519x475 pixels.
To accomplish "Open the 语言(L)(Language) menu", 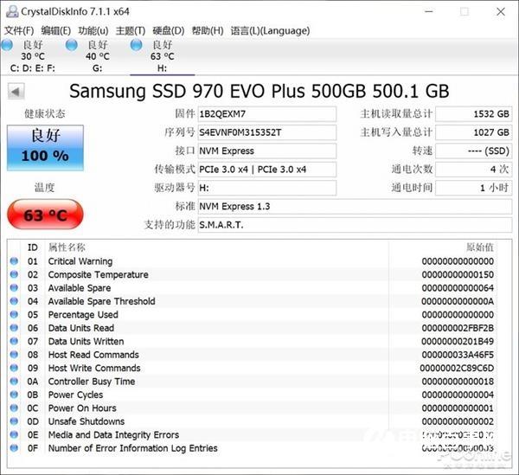I will 270,31.
